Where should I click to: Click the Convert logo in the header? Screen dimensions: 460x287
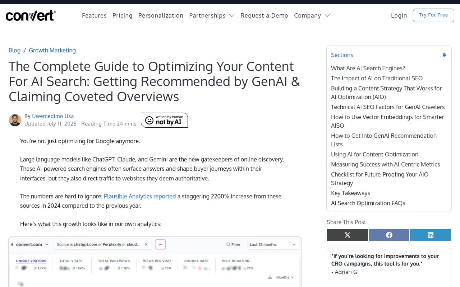[30, 15]
